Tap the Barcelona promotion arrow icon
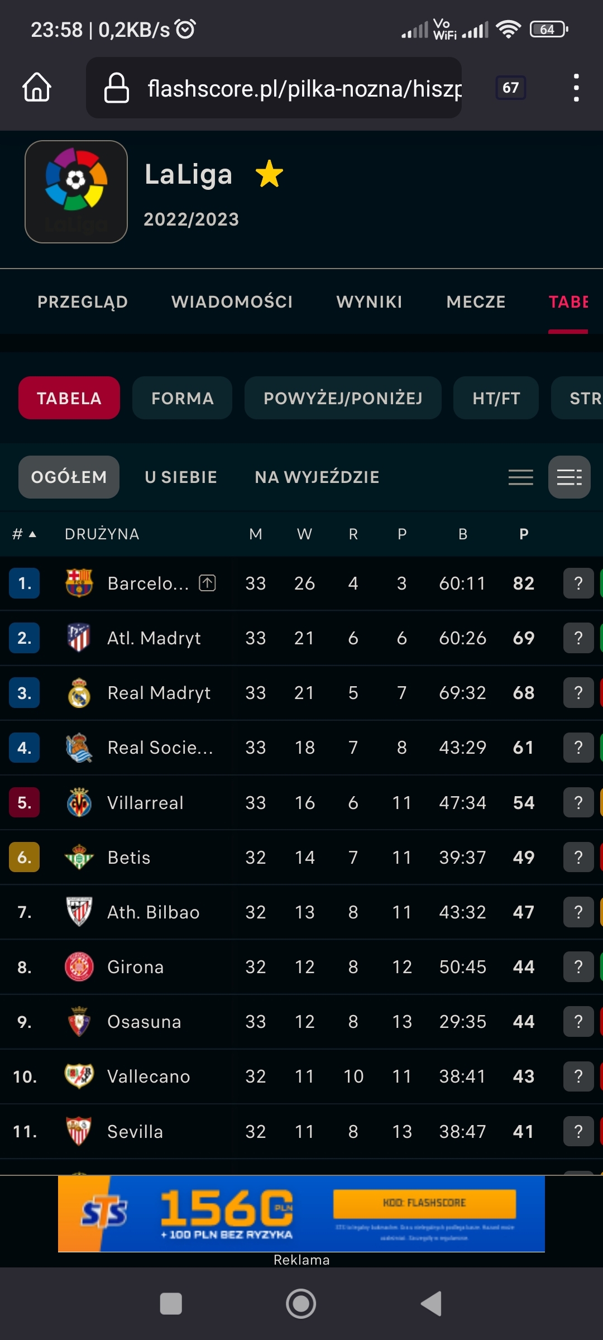 pos(207,583)
